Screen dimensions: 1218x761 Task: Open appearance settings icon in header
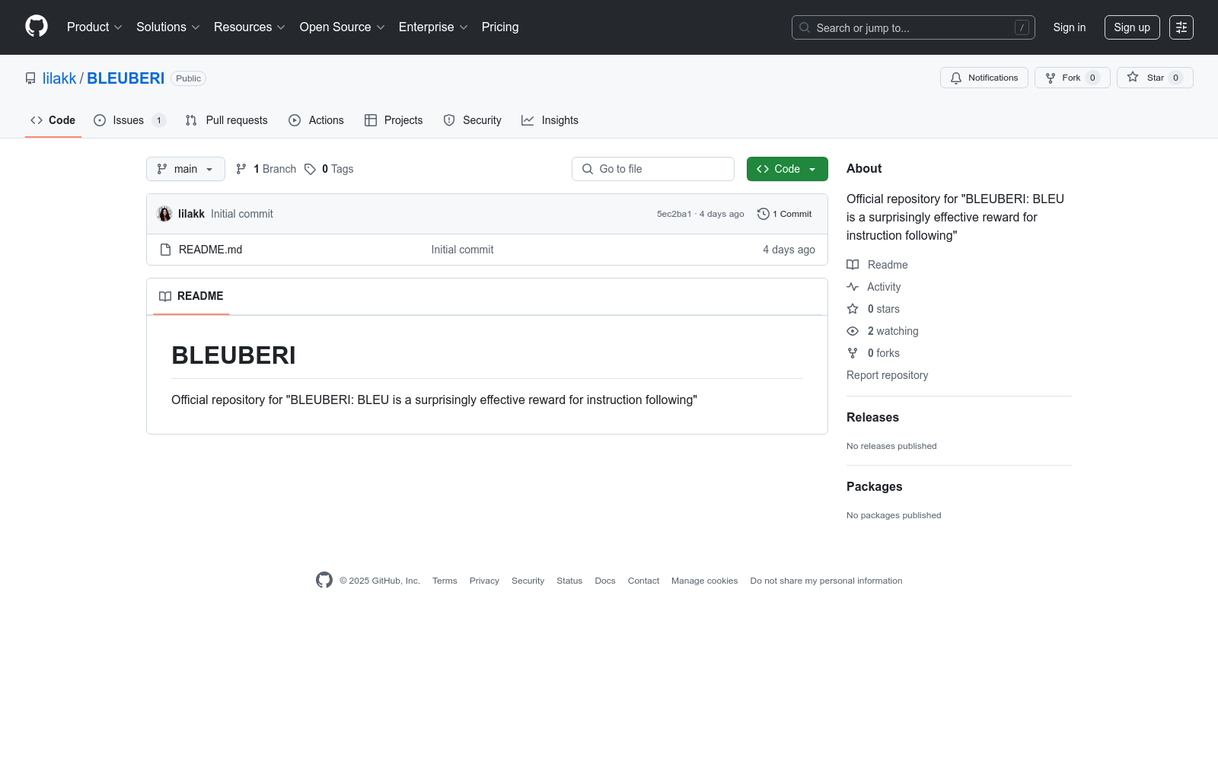tap(1181, 27)
